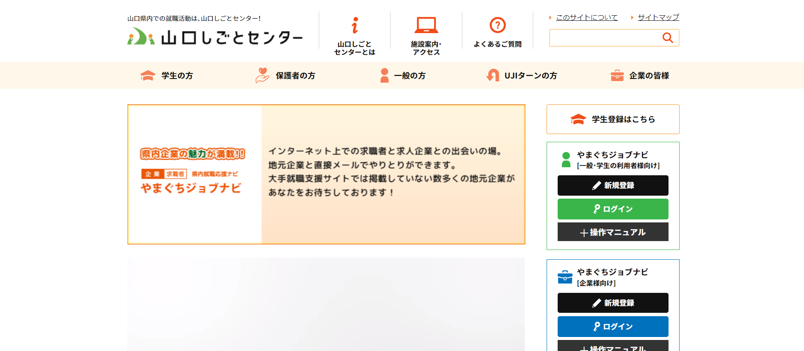
Task: Click the magnifier search icon
Action: 668,38
